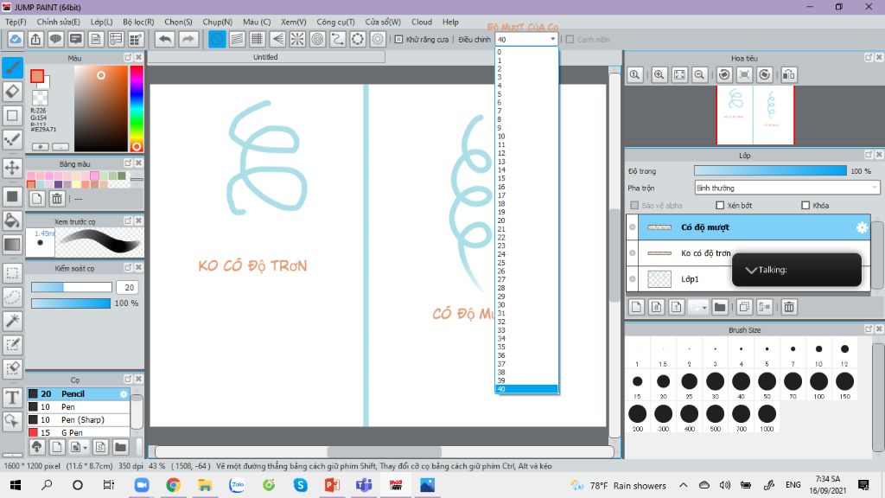Click the Redo arrow button
The width and height of the screenshot is (885, 498).
click(x=188, y=40)
